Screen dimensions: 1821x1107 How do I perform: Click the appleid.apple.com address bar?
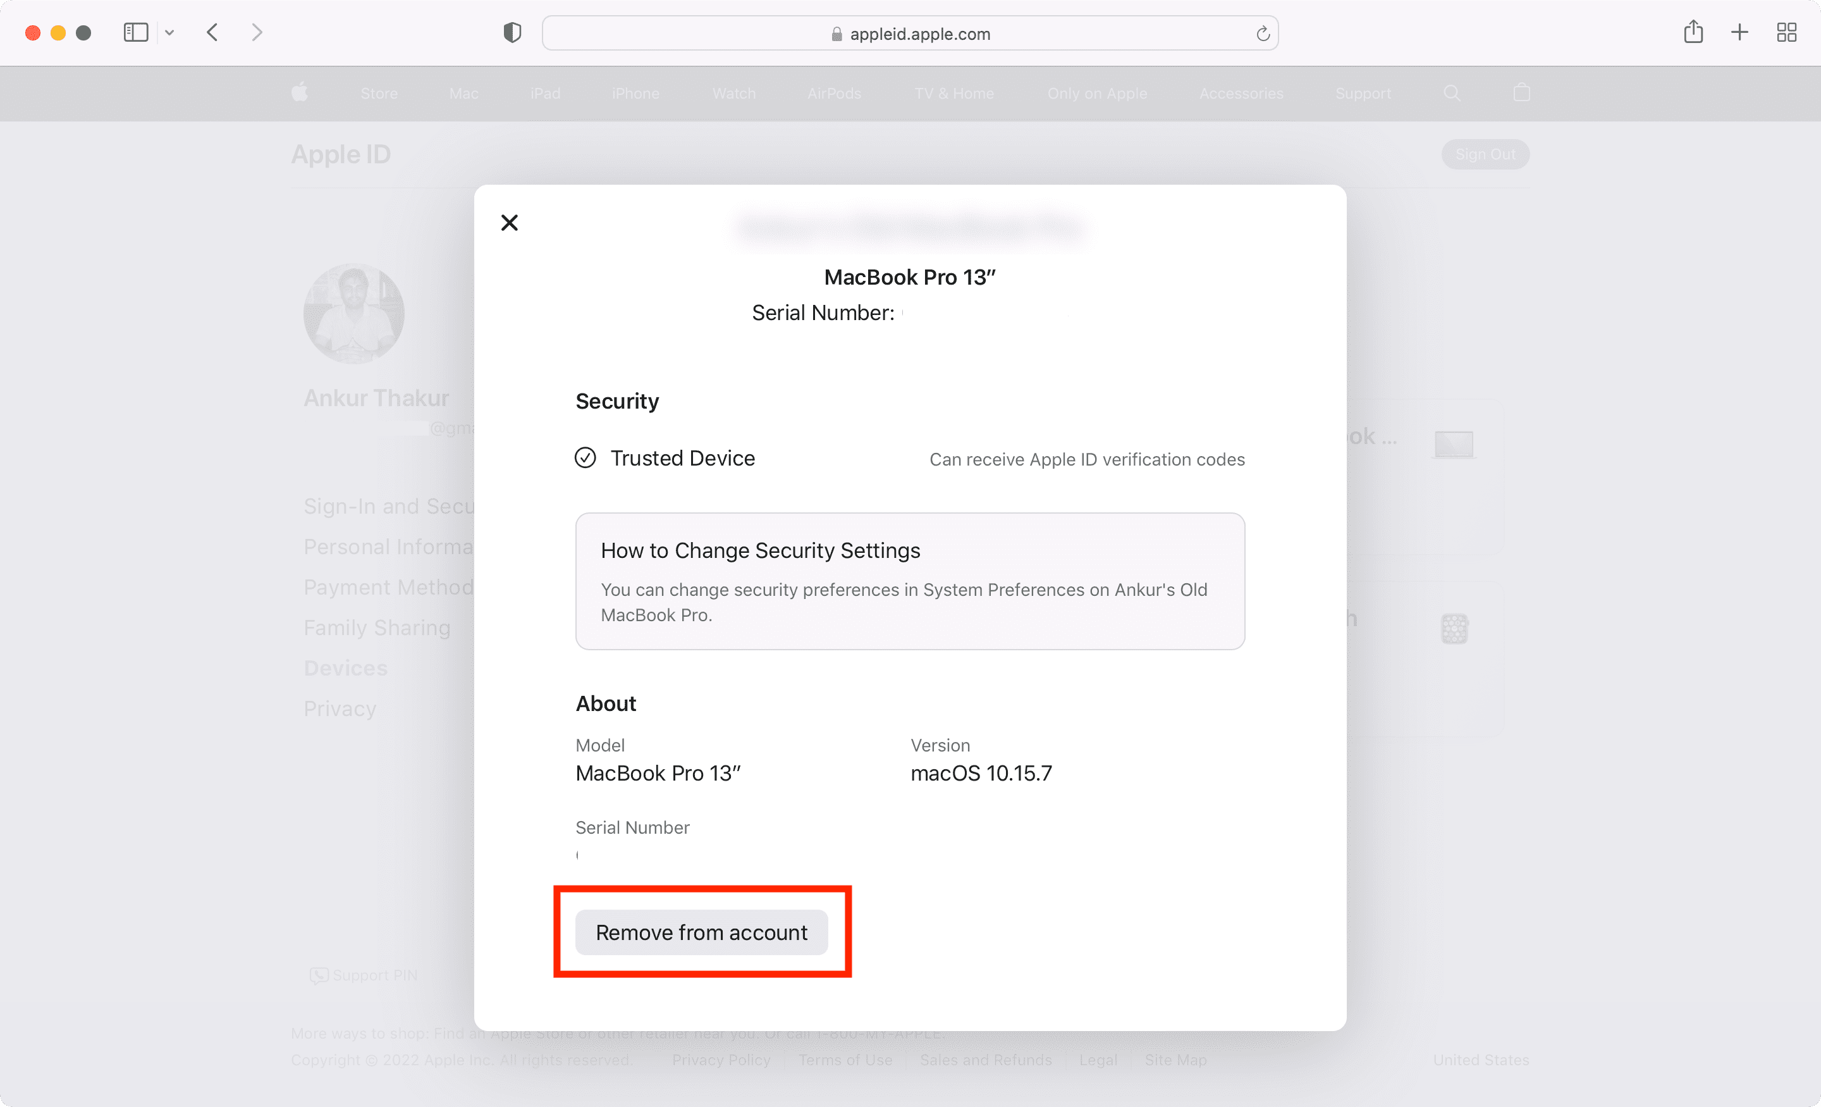(x=910, y=34)
